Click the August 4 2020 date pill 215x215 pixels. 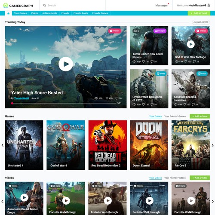click(x=201, y=22)
